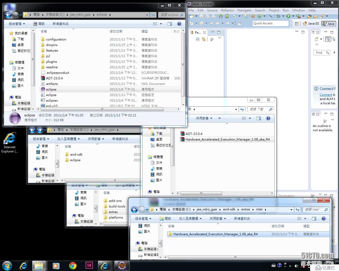The width and height of the screenshot is (339, 271).
Task: Open the Refactor menu in Eclipse
Action: (x=228, y=10)
